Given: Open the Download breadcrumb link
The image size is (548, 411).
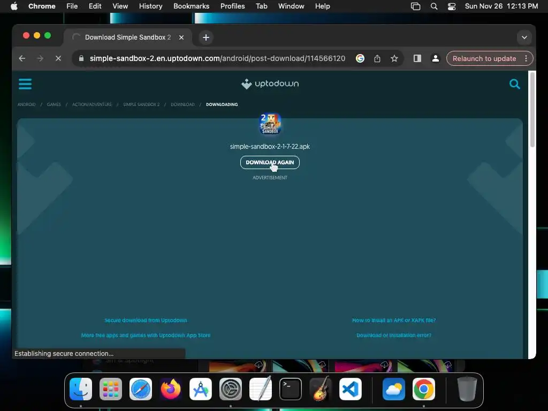Looking at the screenshot, I should coord(183,104).
